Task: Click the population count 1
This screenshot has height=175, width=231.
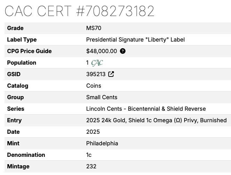Action: tap(87, 63)
